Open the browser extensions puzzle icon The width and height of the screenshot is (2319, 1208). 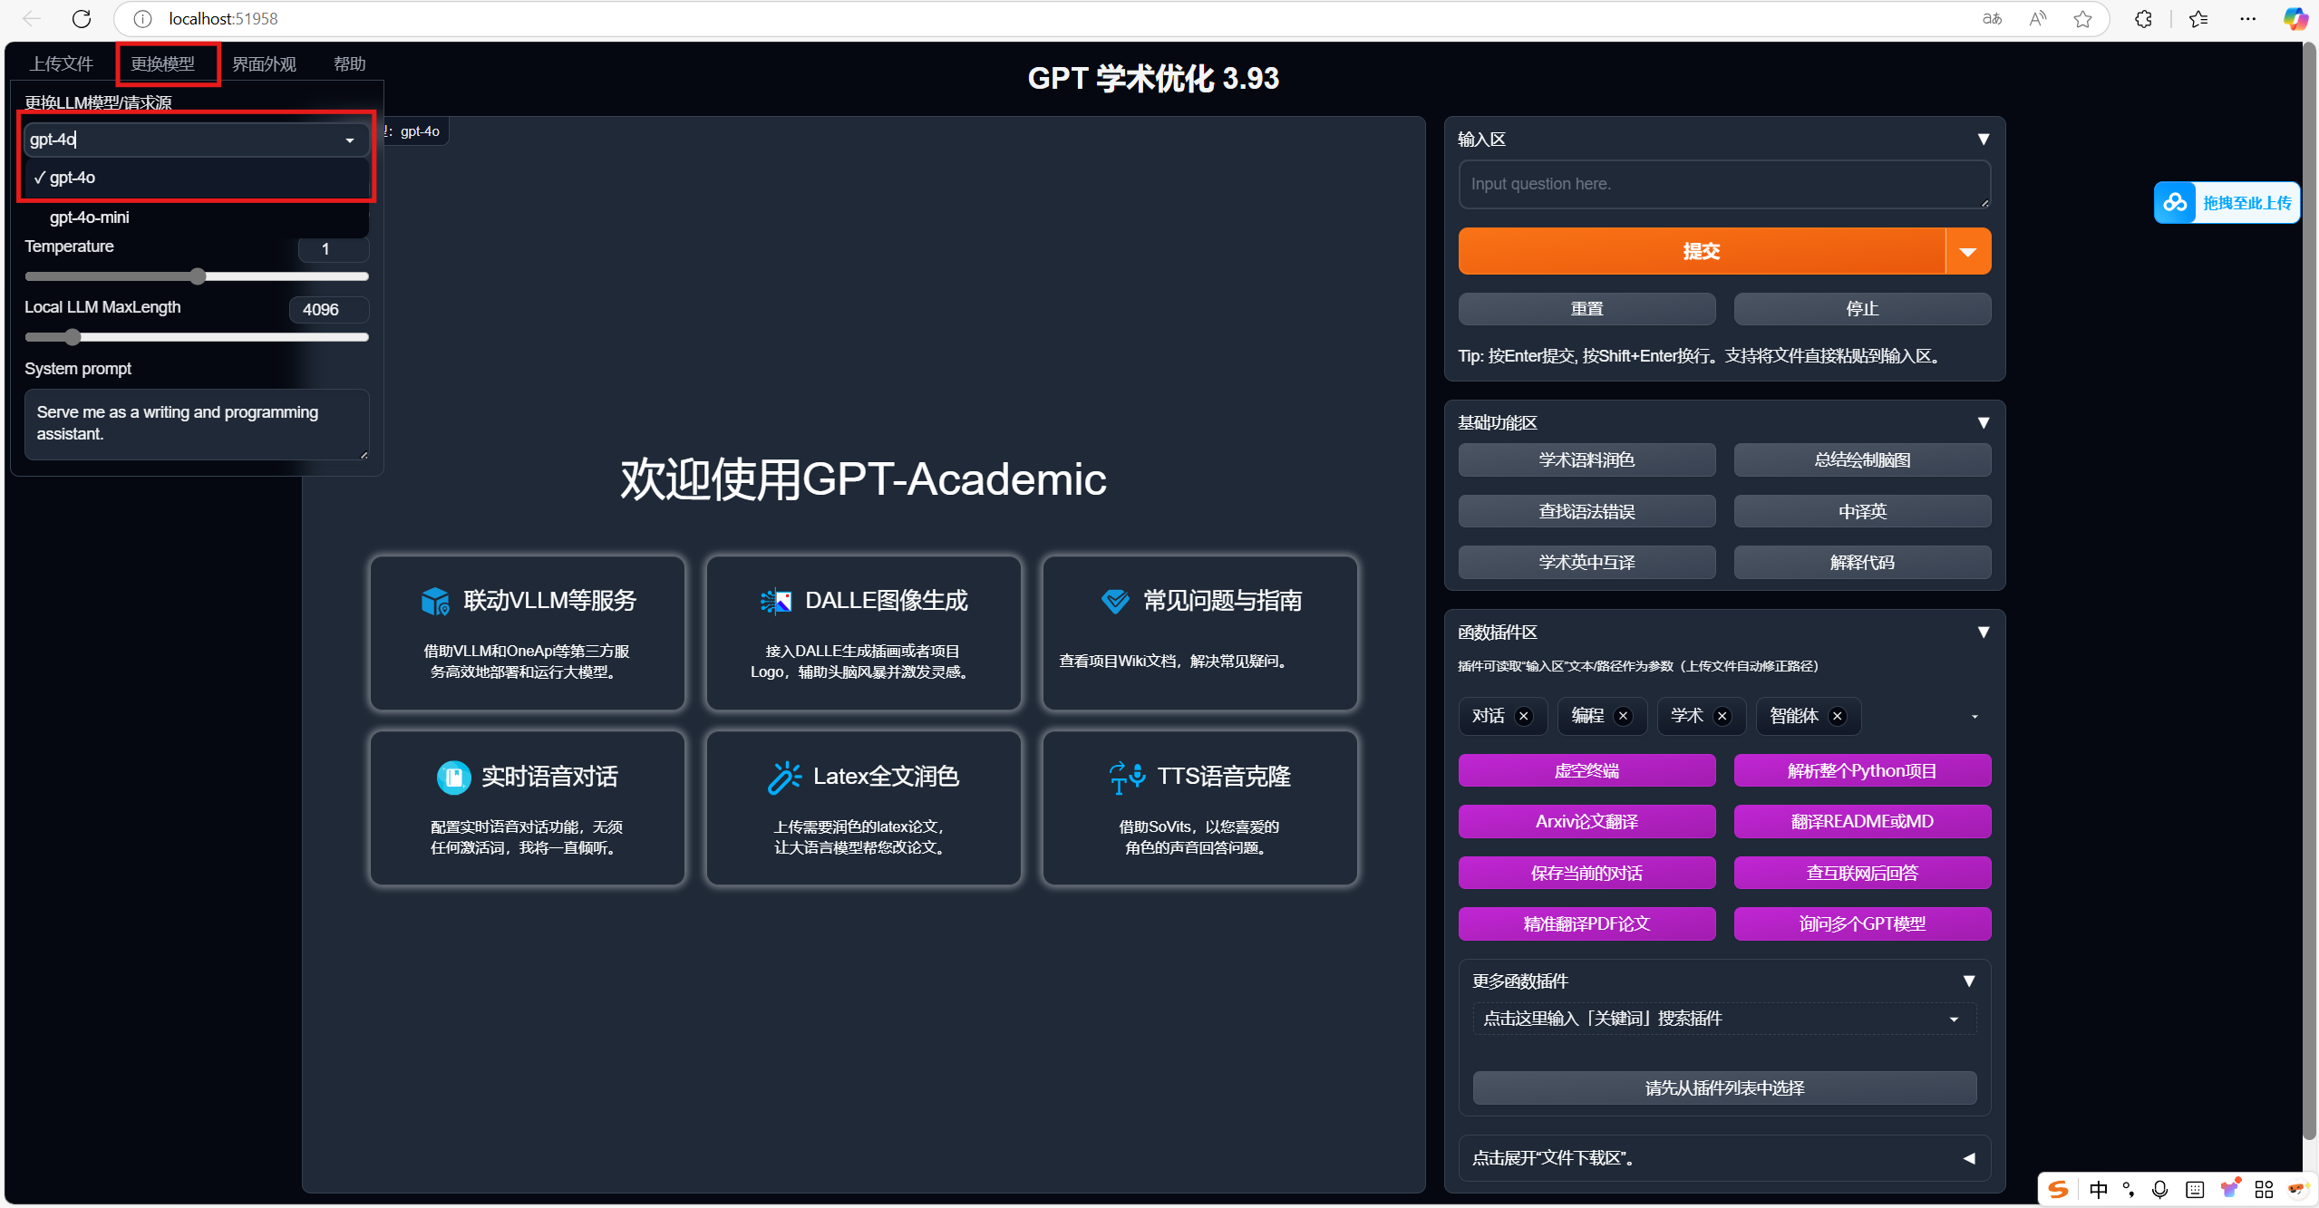coord(2143,18)
